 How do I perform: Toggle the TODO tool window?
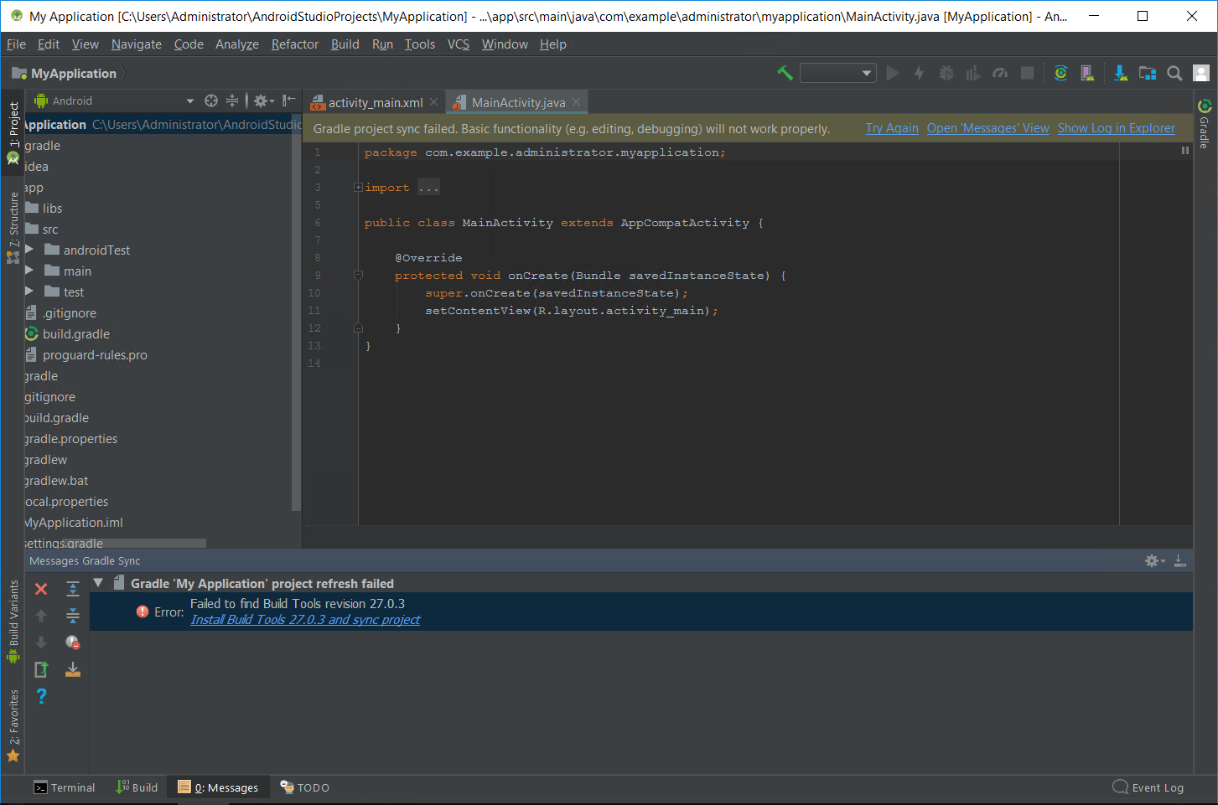[x=304, y=787]
